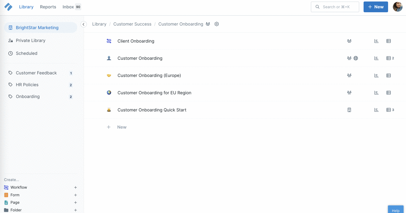
Task: Click the Customer Onboarding (Europe) handshake icon
Action: pyautogui.click(x=109, y=75)
